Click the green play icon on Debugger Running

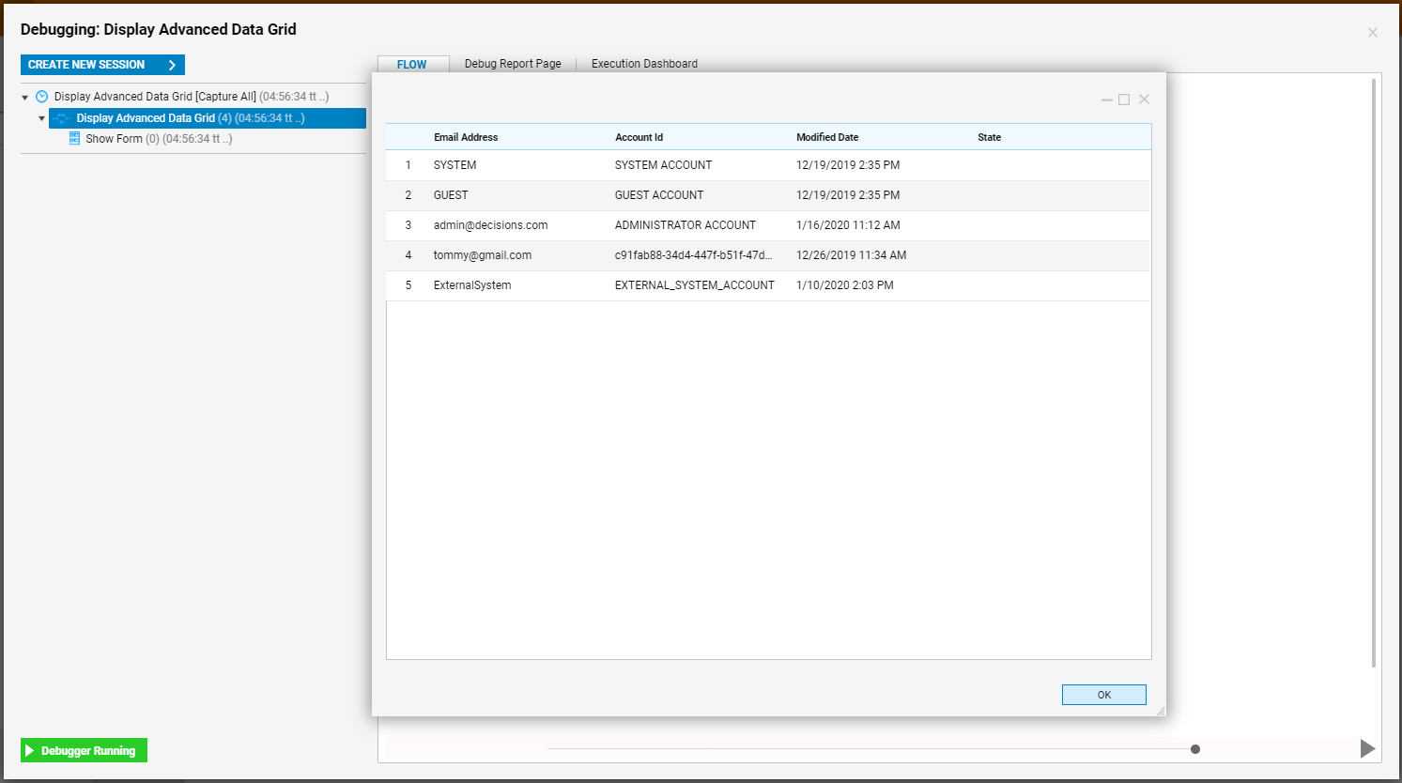[x=30, y=751]
